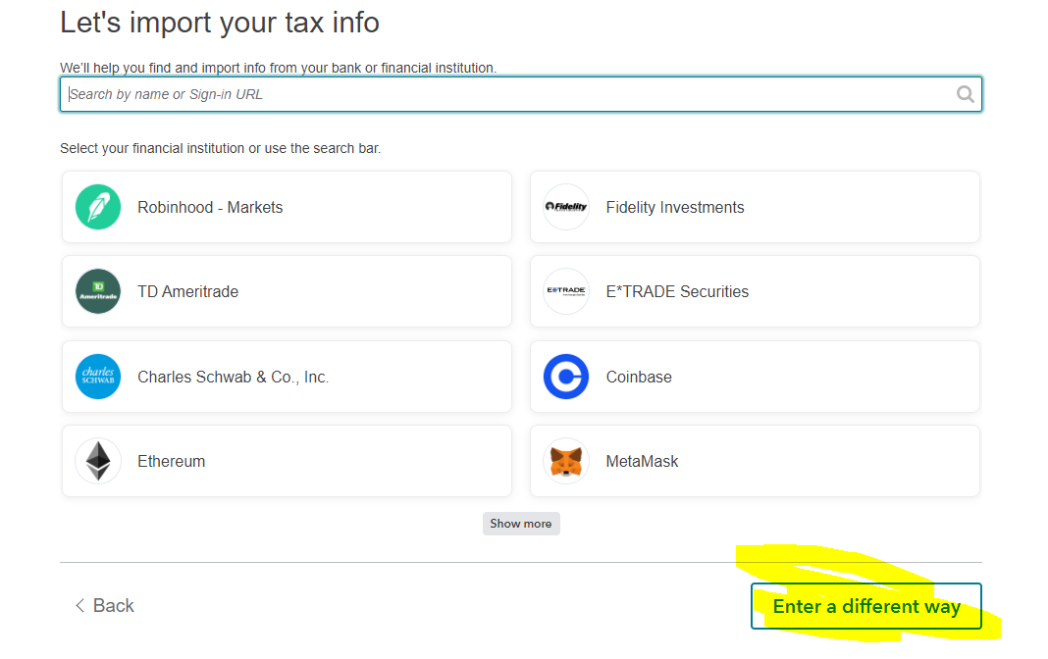Select Fidelity Investments institution name
The height and width of the screenshot is (659, 1048).
pyautogui.click(x=675, y=208)
